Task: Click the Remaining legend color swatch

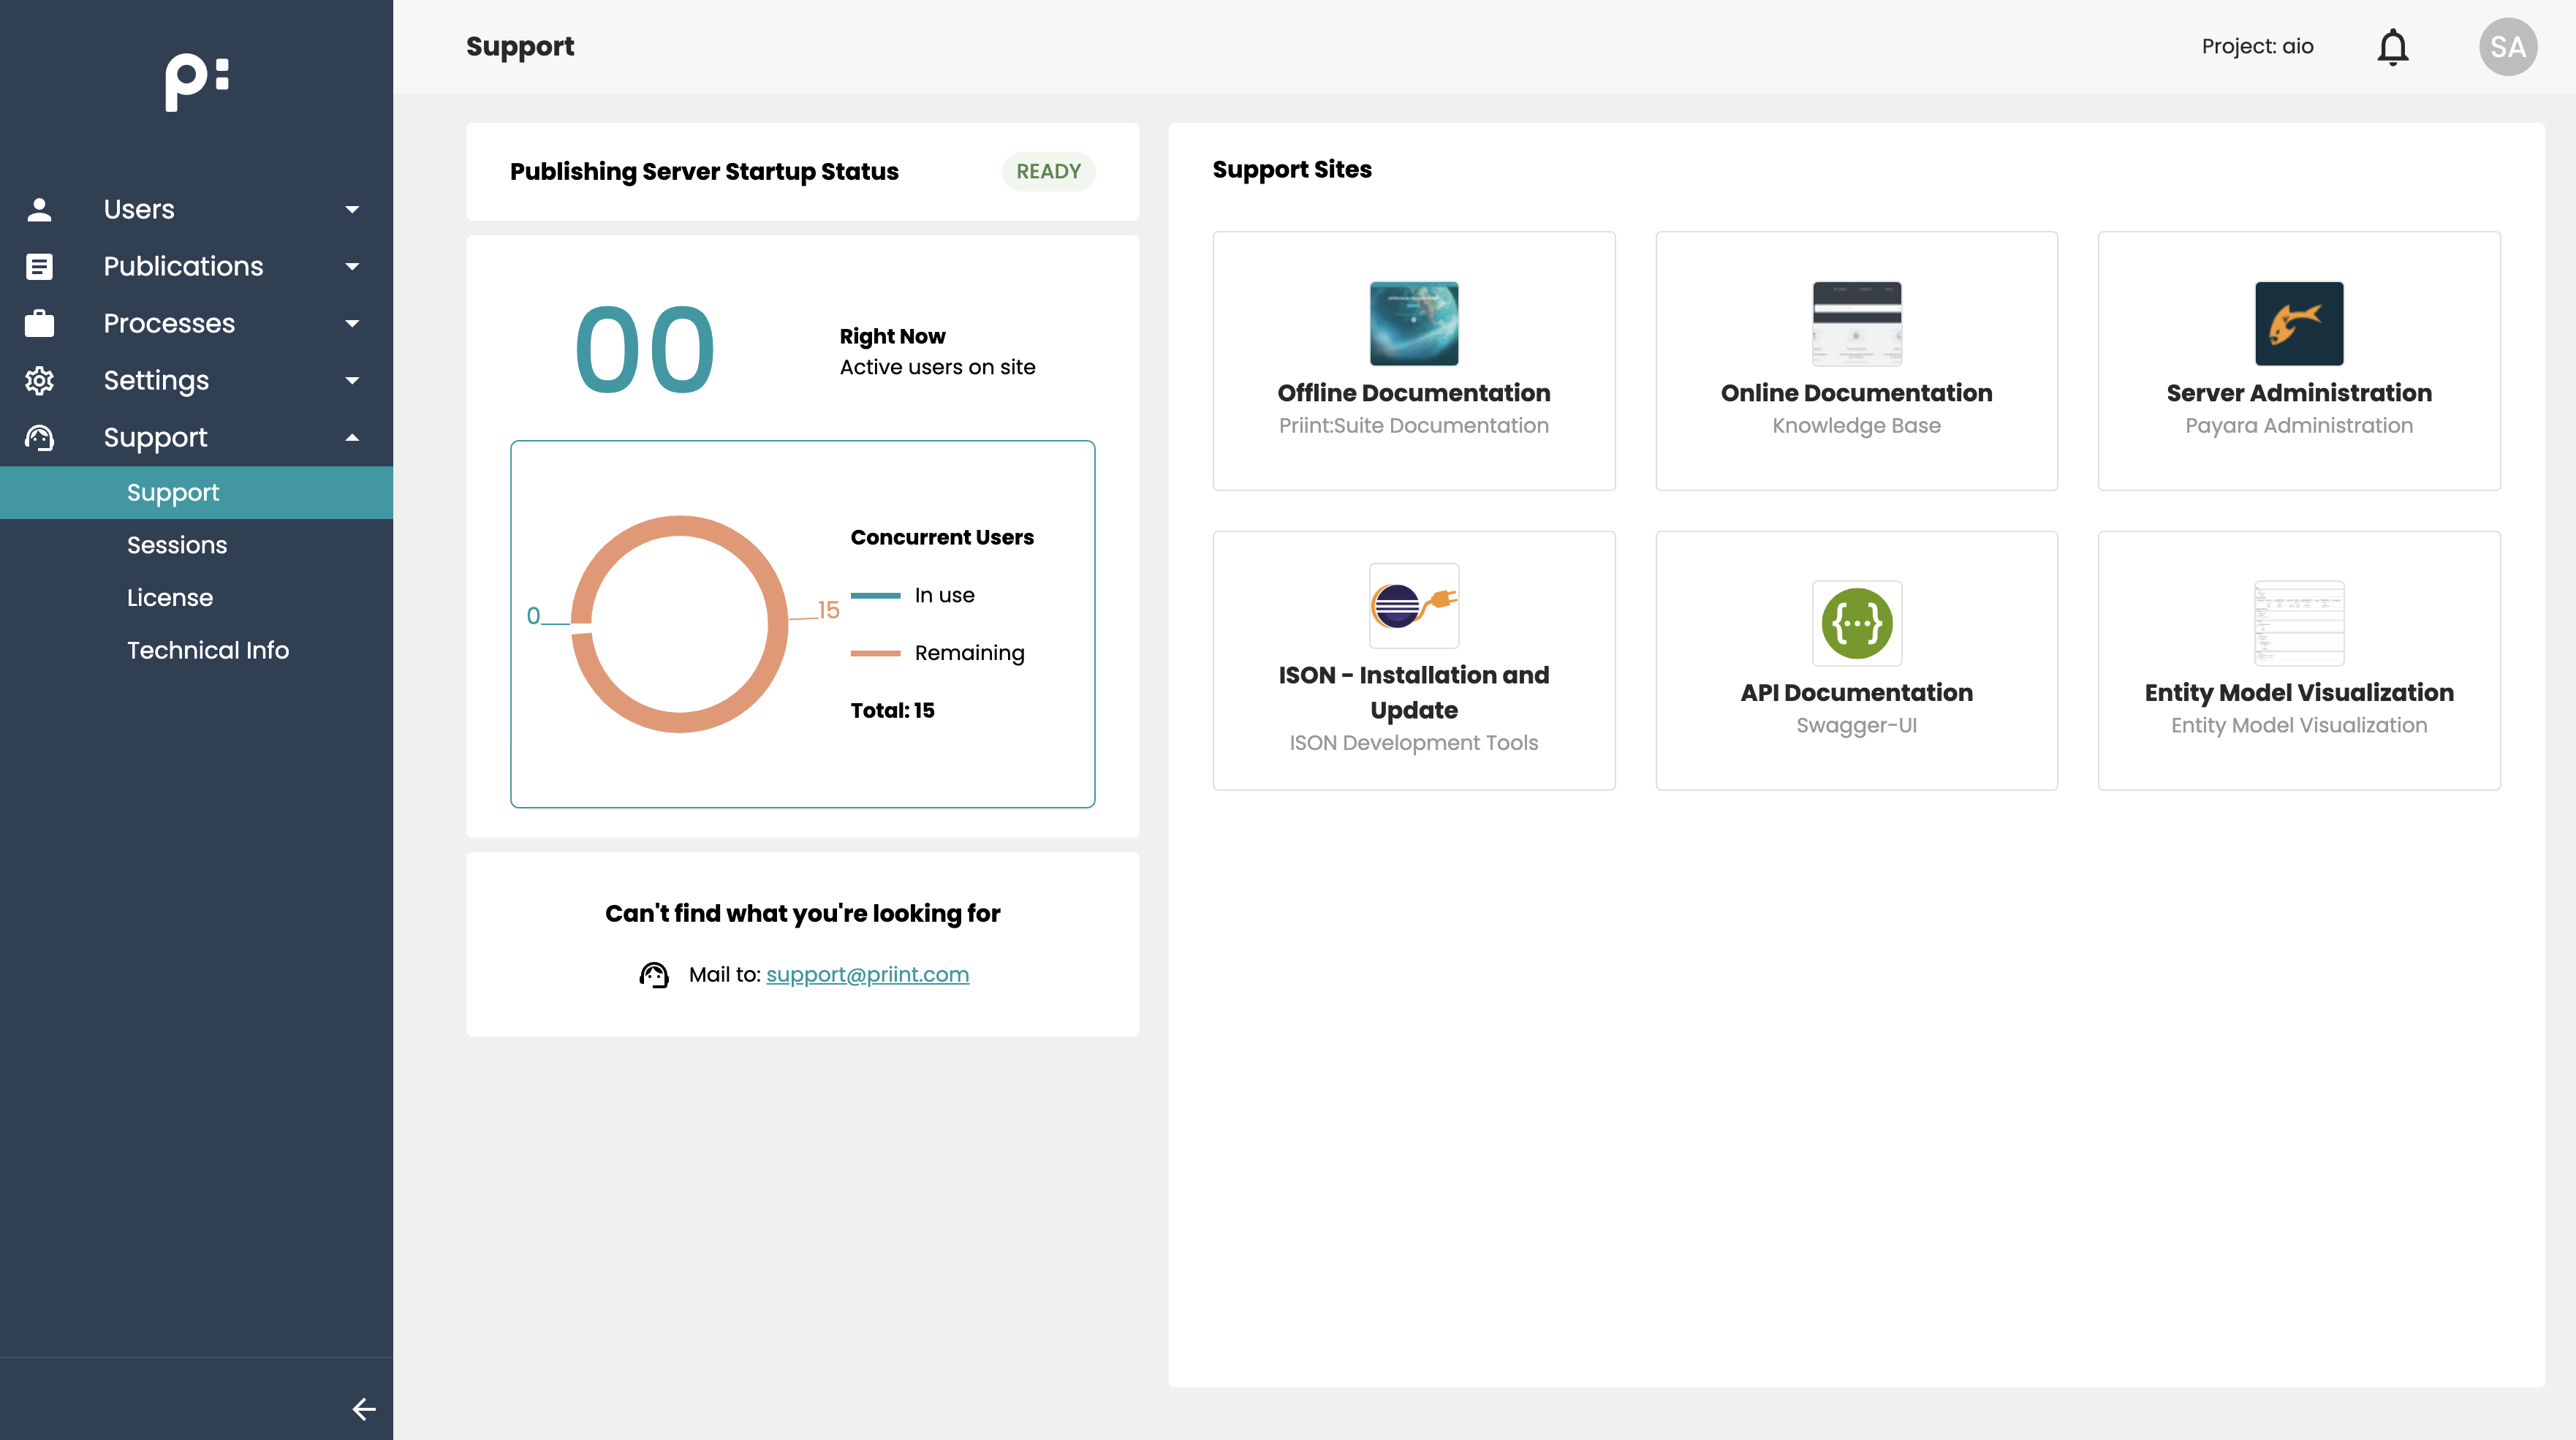Action: tap(875, 653)
